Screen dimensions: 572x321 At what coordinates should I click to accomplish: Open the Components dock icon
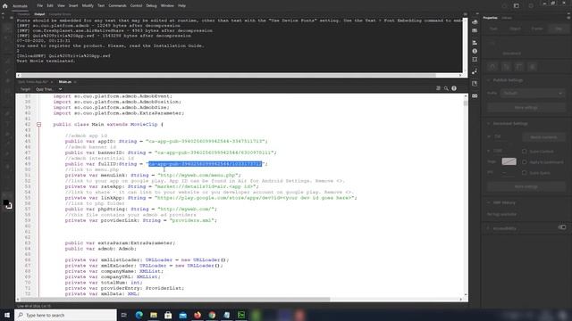click(x=475, y=95)
